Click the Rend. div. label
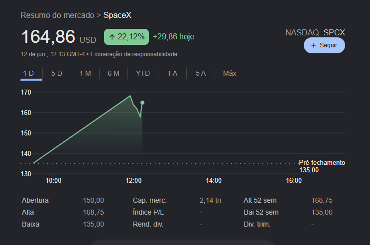This screenshot has width=370, height=245. (x=148, y=224)
